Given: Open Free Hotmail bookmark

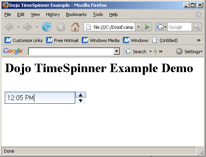Looking at the screenshot, I should coord(62,40).
